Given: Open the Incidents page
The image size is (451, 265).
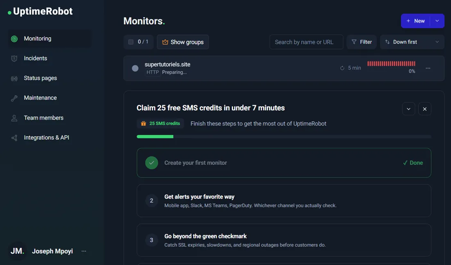Looking at the screenshot, I should coord(35,58).
